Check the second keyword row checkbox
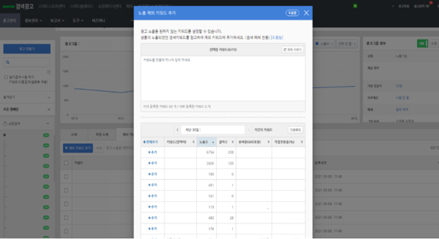The width and height of the screenshot is (439, 239). pos(66,191)
